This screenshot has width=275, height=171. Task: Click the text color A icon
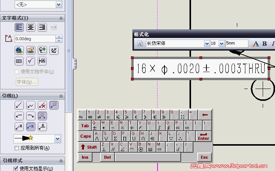point(256,43)
